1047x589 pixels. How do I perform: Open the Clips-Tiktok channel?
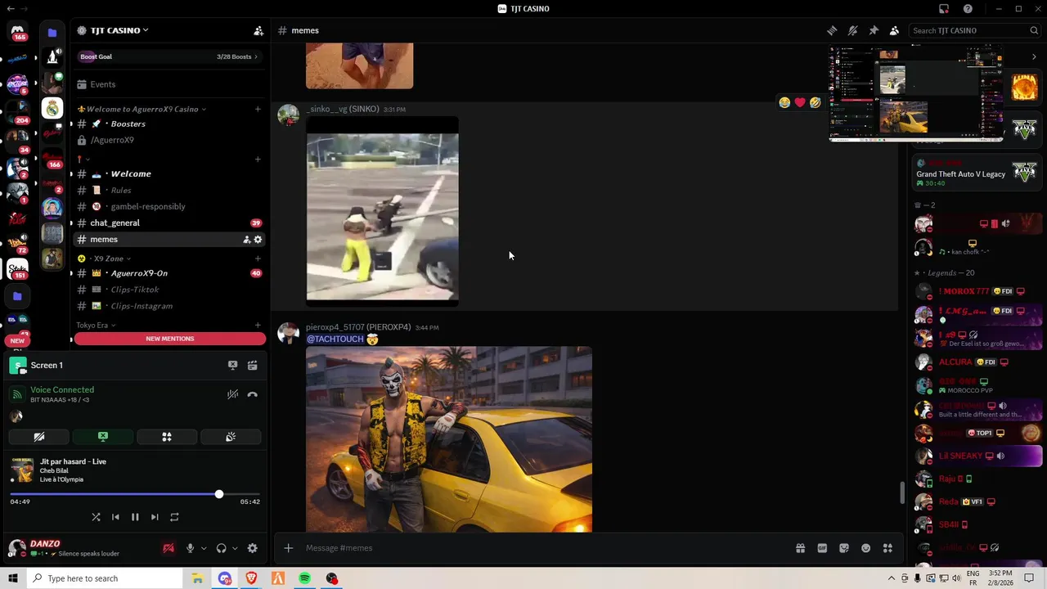tap(169, 290)
